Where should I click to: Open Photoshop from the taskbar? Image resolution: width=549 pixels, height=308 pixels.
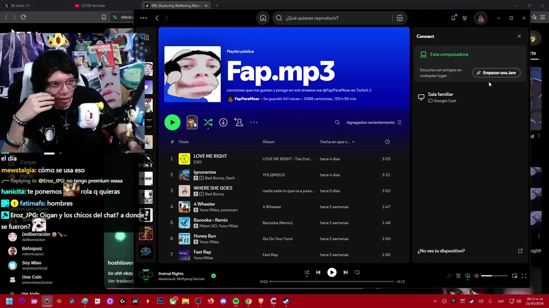160,301
